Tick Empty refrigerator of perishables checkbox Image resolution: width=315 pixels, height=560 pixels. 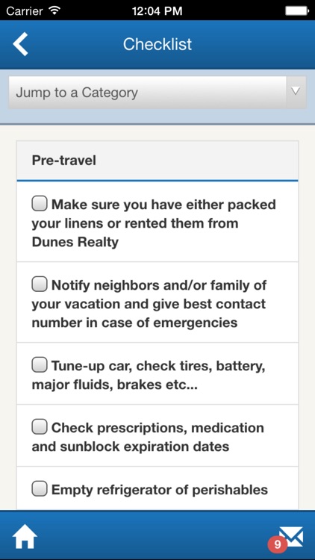(40, 489)
